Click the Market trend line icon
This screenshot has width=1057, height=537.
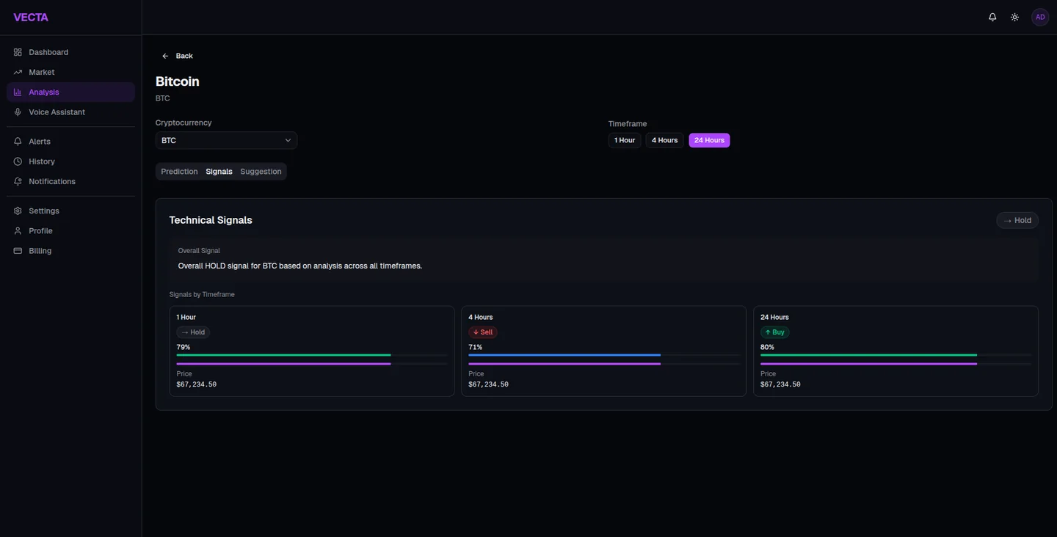pyautogui.click(x=18, y=72)
